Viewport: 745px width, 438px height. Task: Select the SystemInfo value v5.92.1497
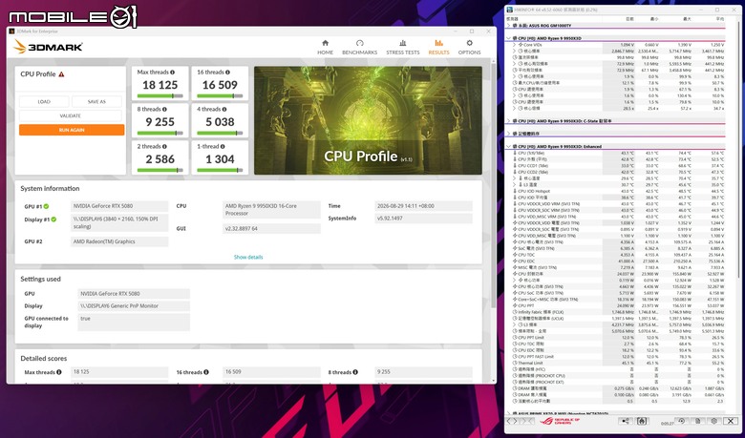pyautogui.click(x=423, y=219)
